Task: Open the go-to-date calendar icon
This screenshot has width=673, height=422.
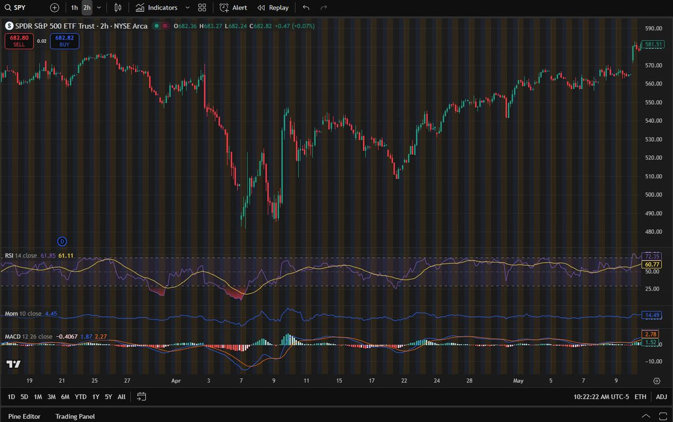Action: [x=141, y=397]
